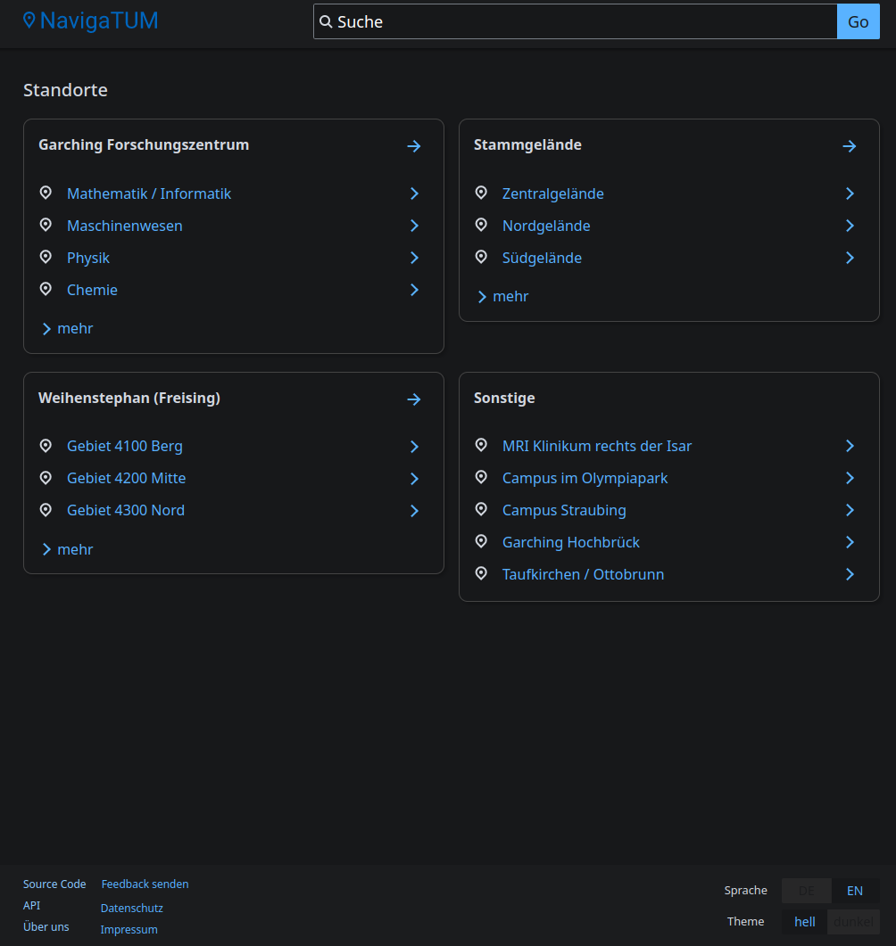Switch language to EN
This screenshot has height=946, width=896.
coord(855,891)
